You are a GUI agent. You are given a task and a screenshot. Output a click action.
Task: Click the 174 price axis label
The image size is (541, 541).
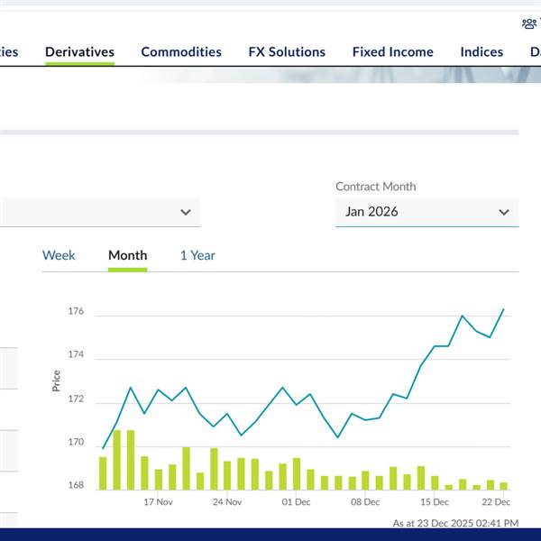click(x=76, y=354)
